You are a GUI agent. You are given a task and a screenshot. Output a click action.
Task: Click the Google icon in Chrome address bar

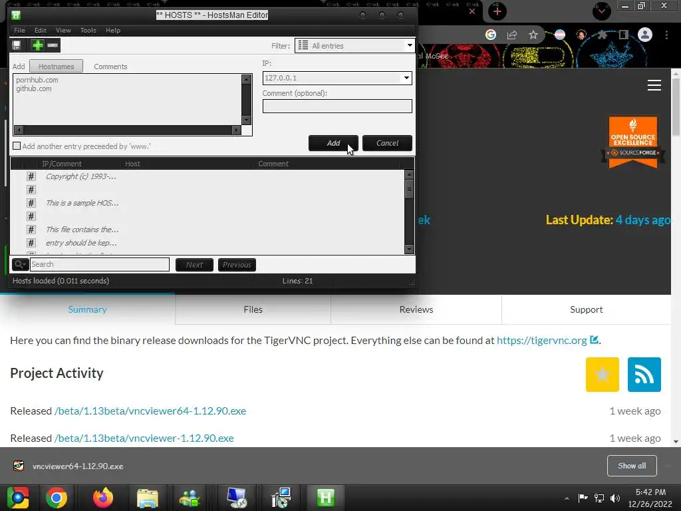pos(491,35)
